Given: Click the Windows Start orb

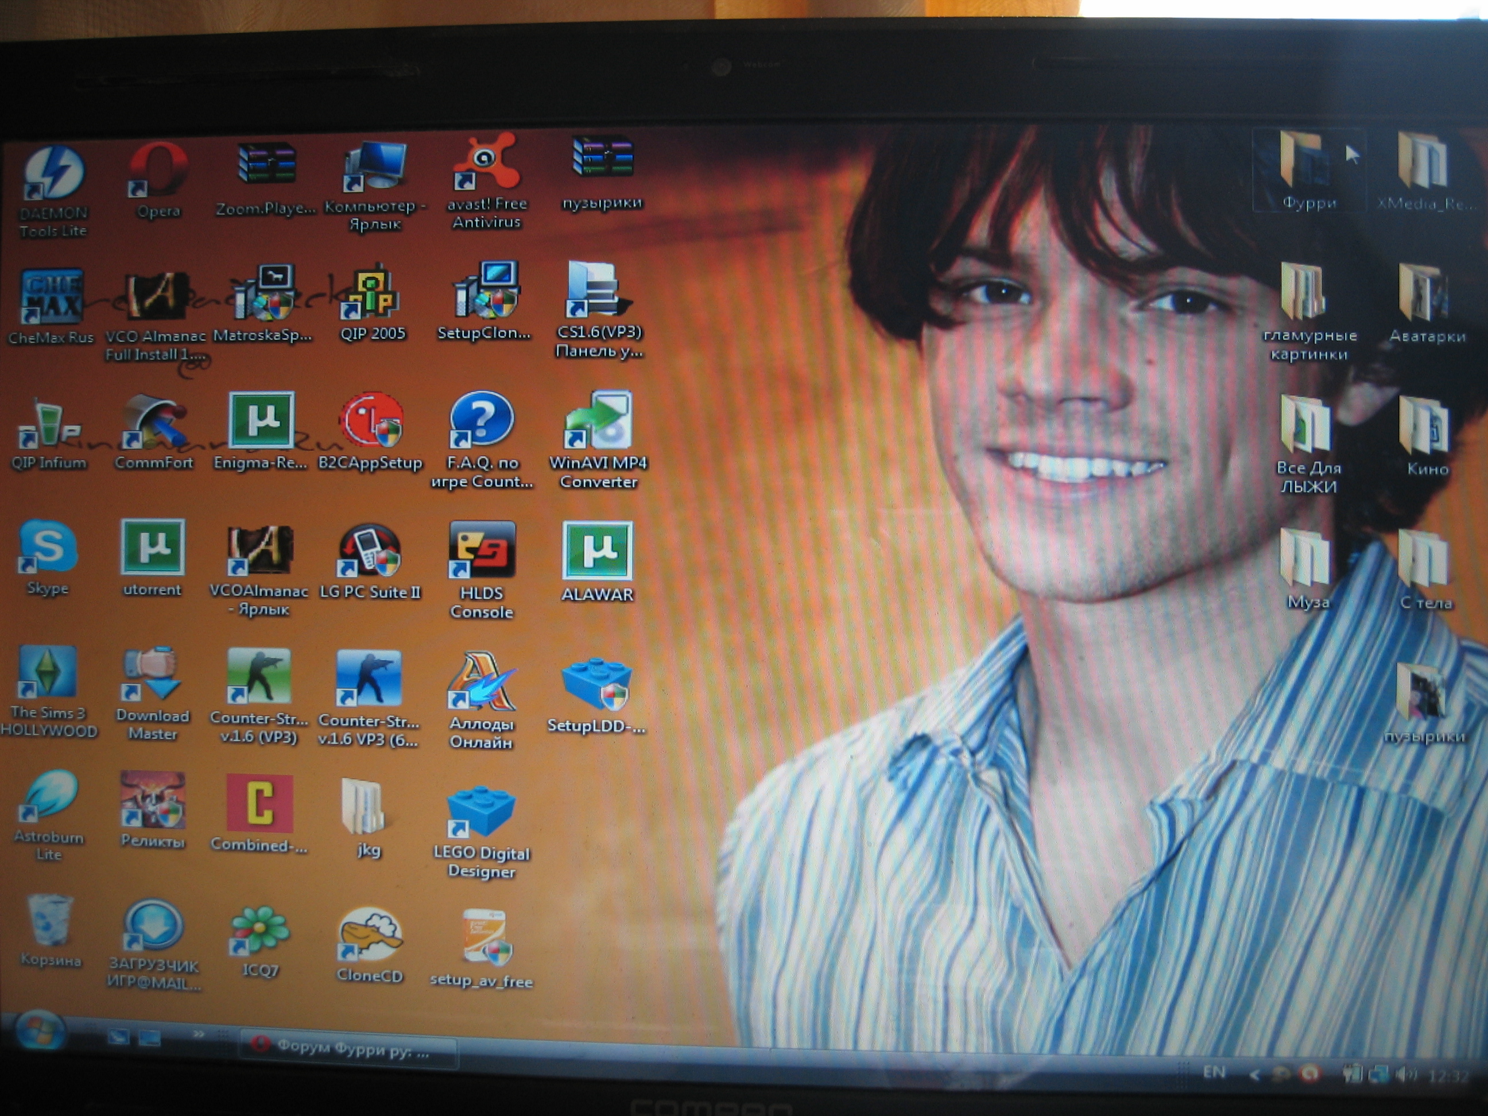Looking at the screenshot, I should [40, 1029].
